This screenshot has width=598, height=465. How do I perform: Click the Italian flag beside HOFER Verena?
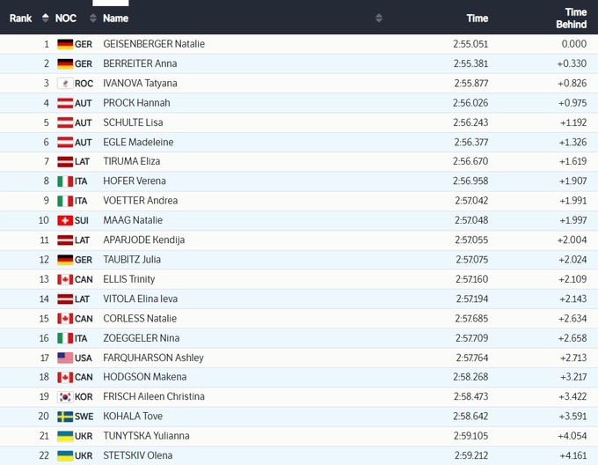[65, 181]
